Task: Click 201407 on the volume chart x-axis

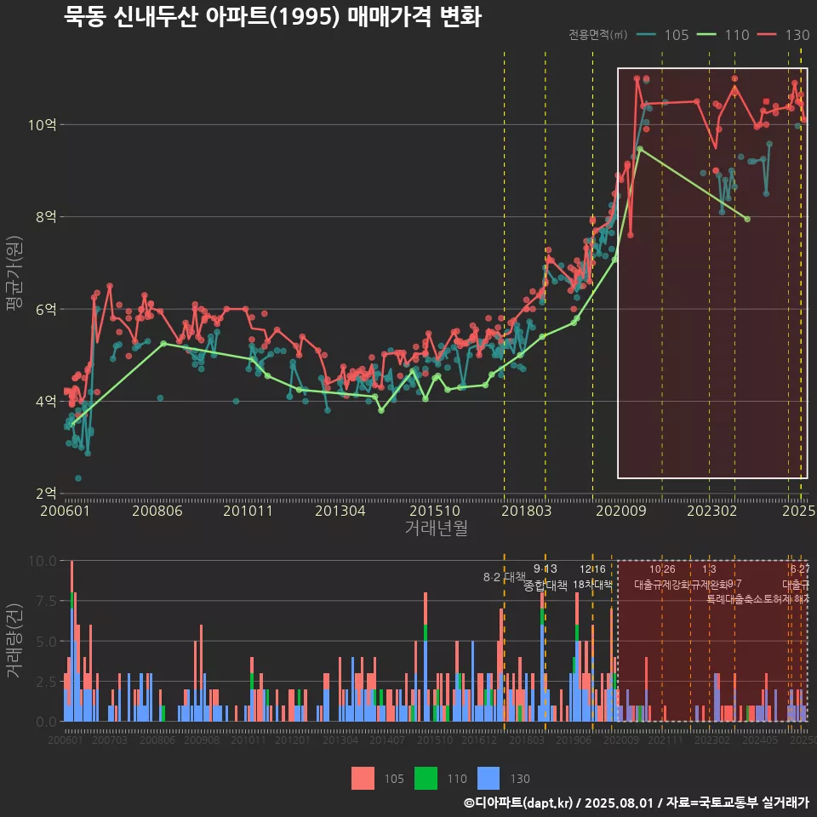Action: [387, 740]
